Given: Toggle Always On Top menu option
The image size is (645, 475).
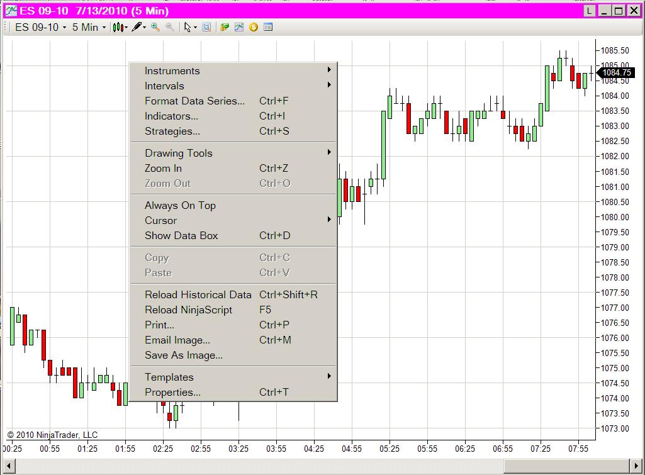Looking at the screenshot, I should tap(233, 205).
